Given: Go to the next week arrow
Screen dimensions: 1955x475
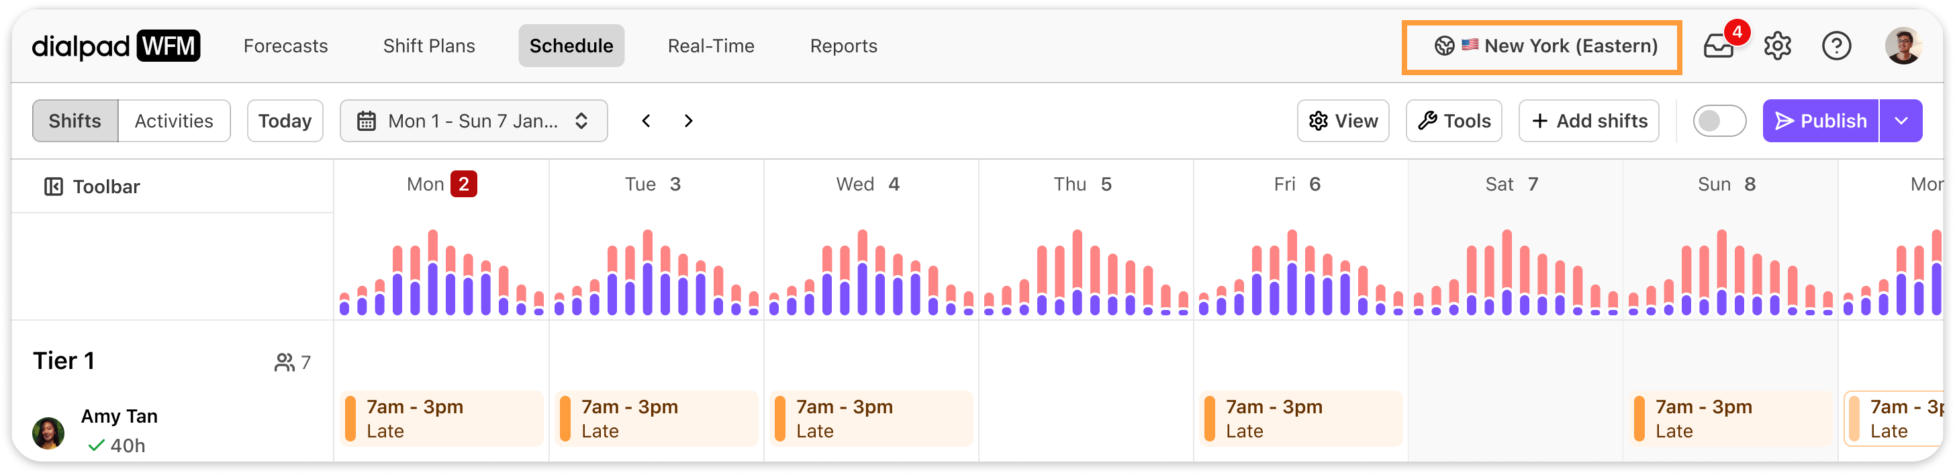Looking at the screenshot, I should click(688, 121).
